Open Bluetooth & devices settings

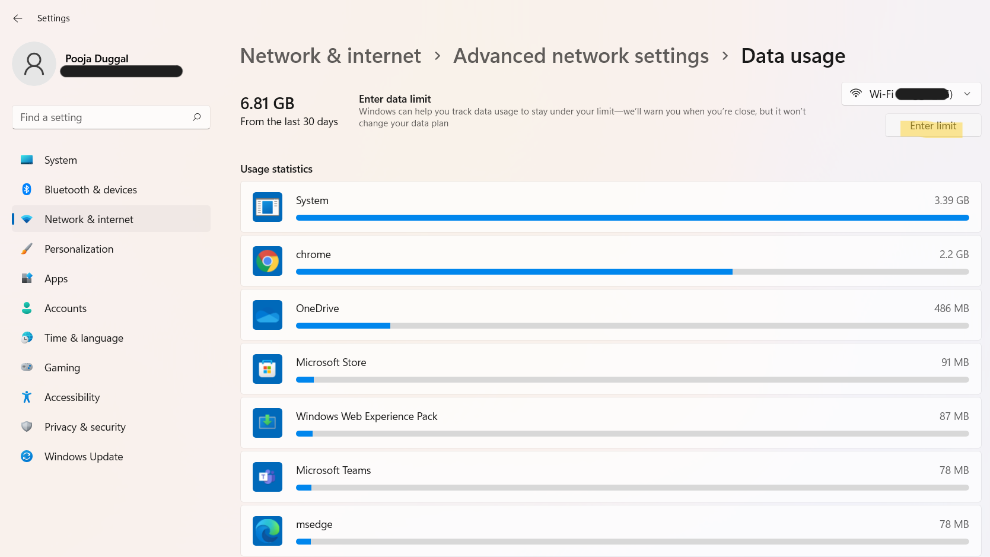point(90,190)
